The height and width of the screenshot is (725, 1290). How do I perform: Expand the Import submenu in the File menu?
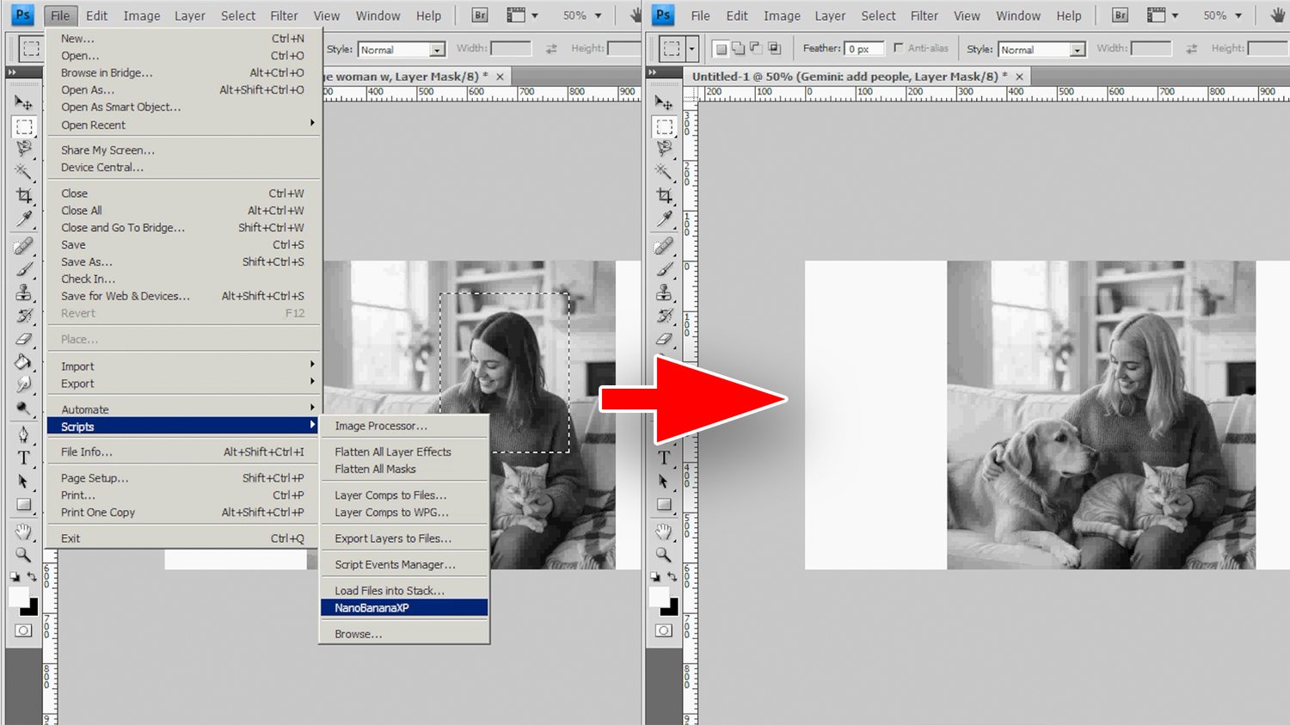point(183,366)
